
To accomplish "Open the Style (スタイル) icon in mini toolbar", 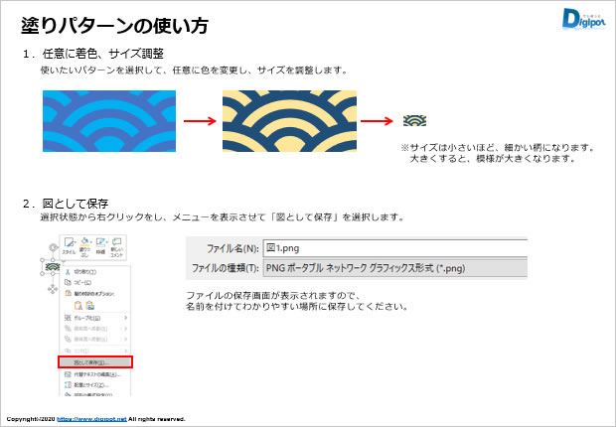I will click(69, 245).
